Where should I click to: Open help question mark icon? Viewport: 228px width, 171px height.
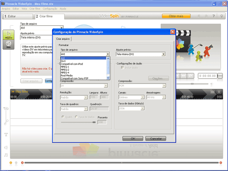pos(214,16)
